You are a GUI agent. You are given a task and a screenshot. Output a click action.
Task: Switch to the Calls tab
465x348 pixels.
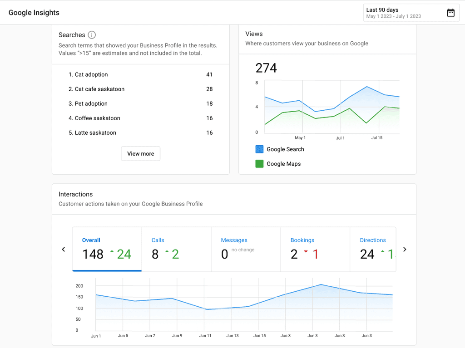tap(177, 249)
